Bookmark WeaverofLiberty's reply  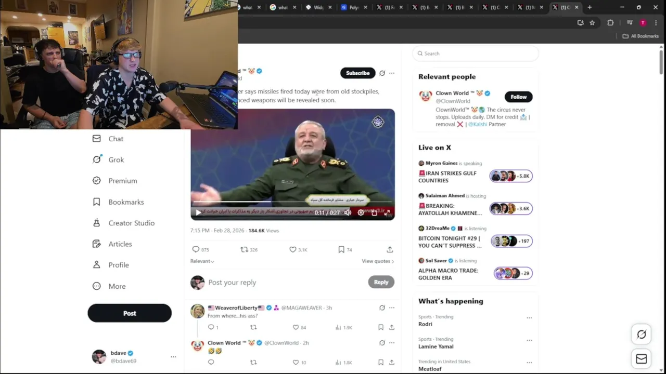coord(381,327)
